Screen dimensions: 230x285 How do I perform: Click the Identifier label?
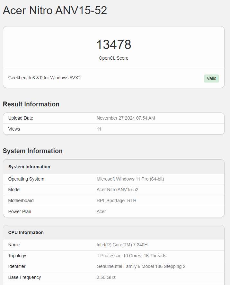coord(17,266)
